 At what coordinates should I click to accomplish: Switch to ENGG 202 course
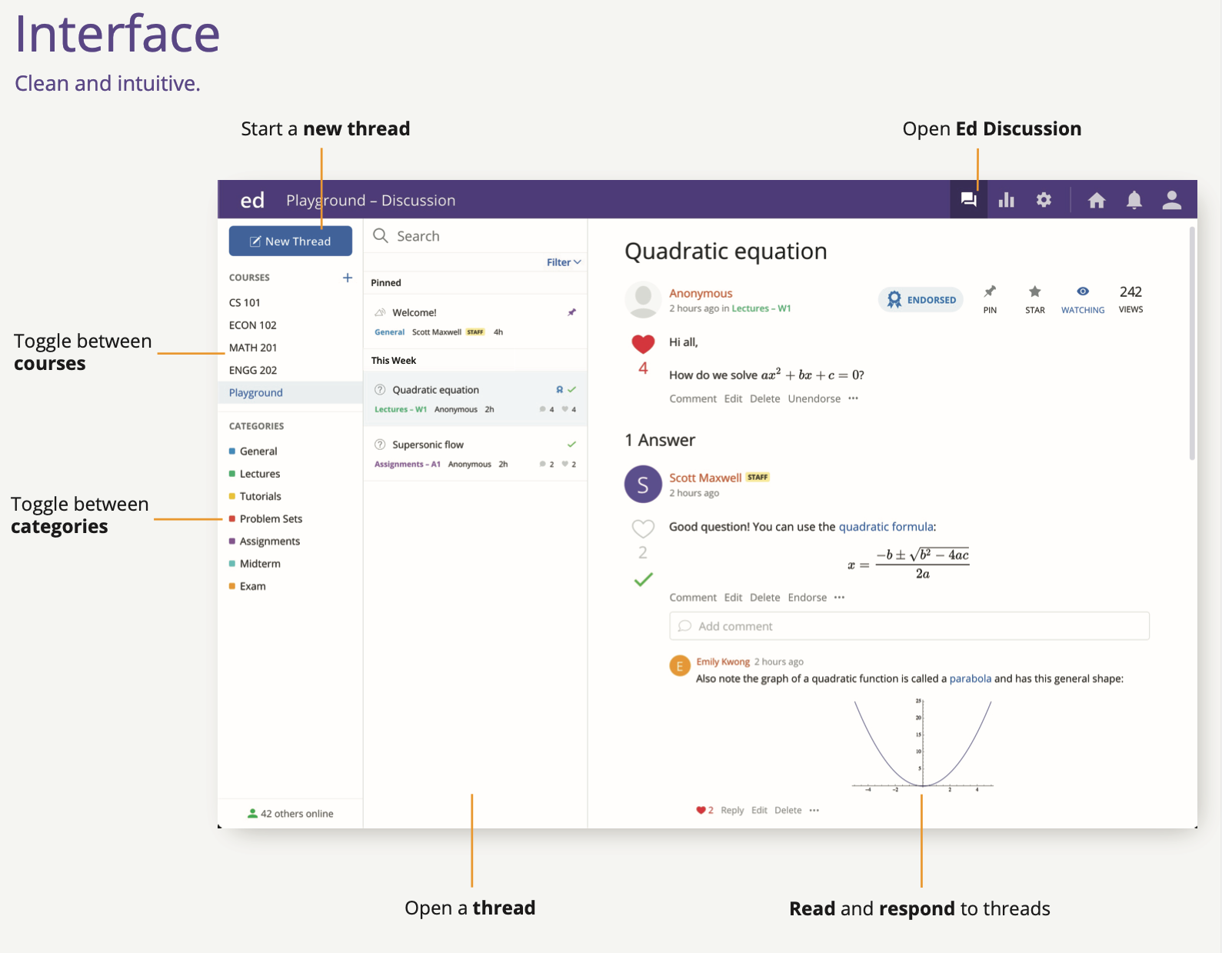(253, 370)
